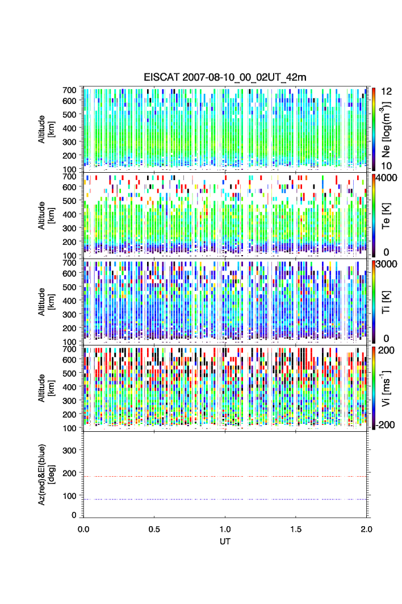The height and width of the screenshot is (604, 402).
Task: Click the 0.5 tick label on UT axis
Action: click(154, 528)
